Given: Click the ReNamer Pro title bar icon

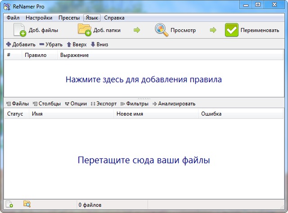Looking at the screenshot, I should [x=7, y=7].
